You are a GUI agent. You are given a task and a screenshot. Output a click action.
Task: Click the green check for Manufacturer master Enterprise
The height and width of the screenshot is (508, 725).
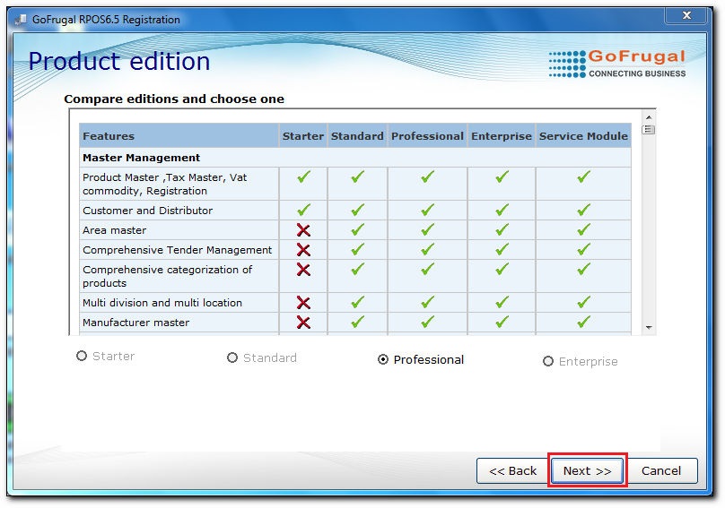tap(502, 322)
